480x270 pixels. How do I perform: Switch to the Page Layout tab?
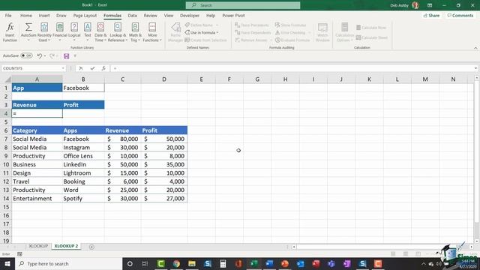coord(85,15)
